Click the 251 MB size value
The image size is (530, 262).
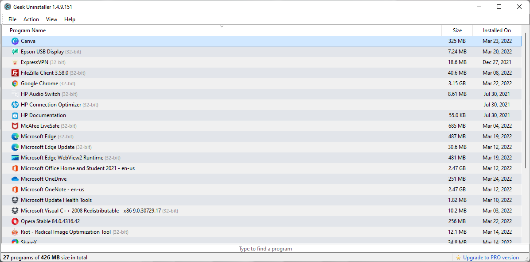coord(457,179)
